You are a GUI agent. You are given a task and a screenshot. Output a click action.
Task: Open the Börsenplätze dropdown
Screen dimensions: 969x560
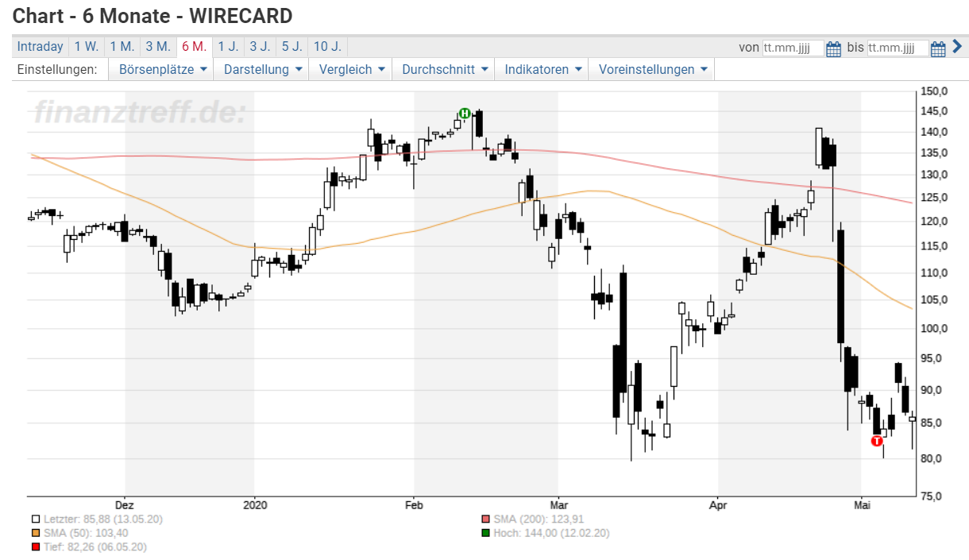[x=163, y=70]
